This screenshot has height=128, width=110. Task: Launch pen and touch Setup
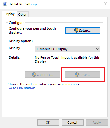tap(83, 30)
